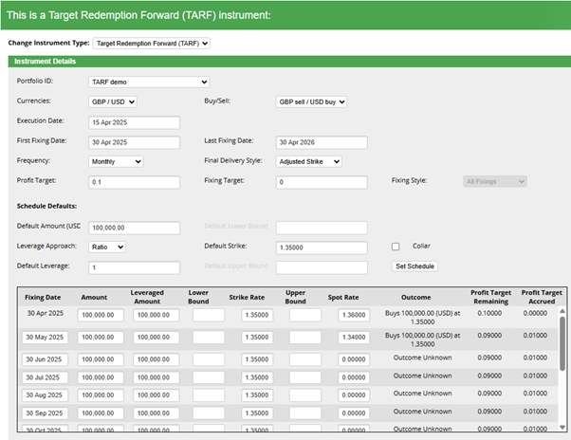Click the Default Amount input field

tap(134, 228)
